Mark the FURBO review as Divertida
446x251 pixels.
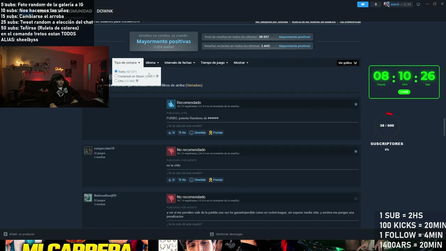tap(197, 132)
